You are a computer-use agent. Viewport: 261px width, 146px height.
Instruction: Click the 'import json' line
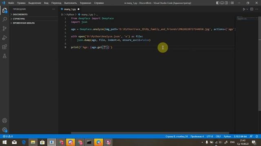pyautogui.click(x=79, y=22)
